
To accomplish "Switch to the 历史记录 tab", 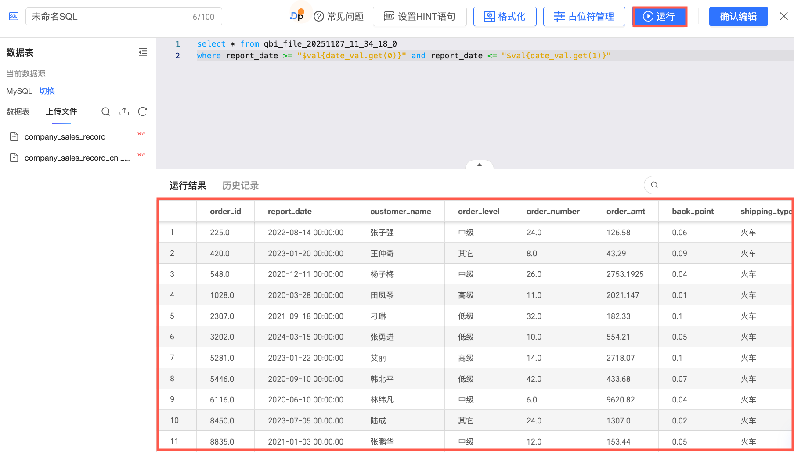I will coord(240,186).
